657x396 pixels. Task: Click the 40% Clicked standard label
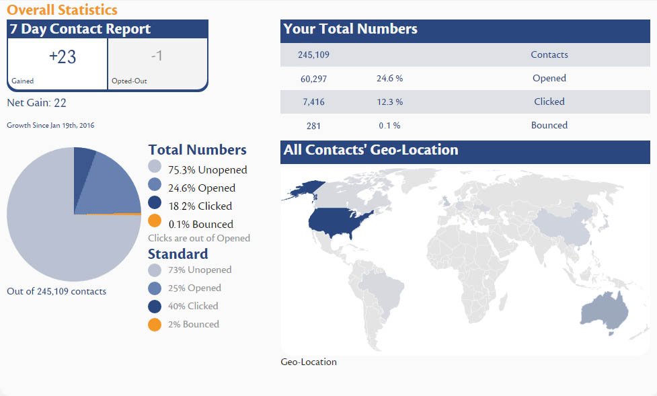(193, 307)
